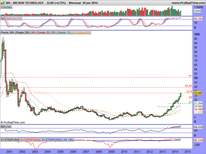The height and width of the screenshot is (154, 206).
Task: Select the %K stochastic label
Action: coord(3,18)
